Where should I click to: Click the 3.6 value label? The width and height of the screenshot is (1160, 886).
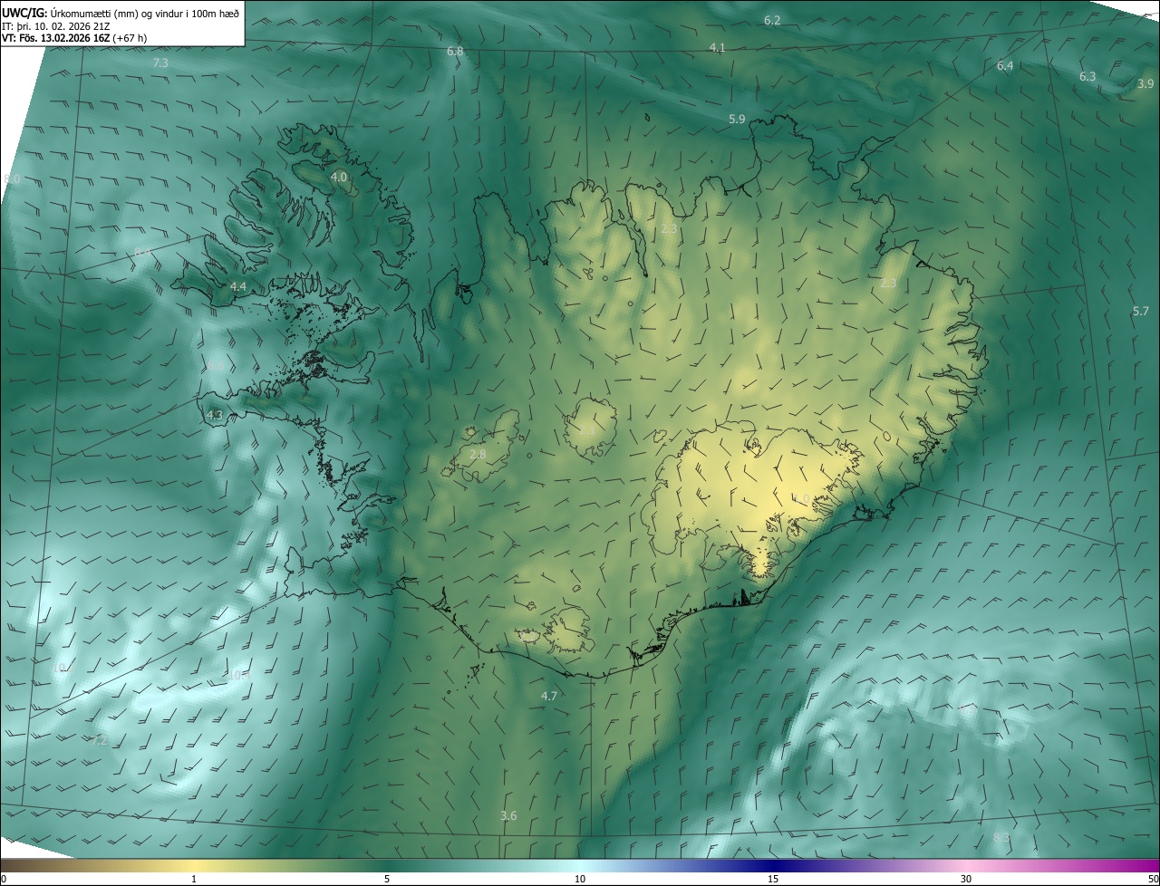[508, 816]
